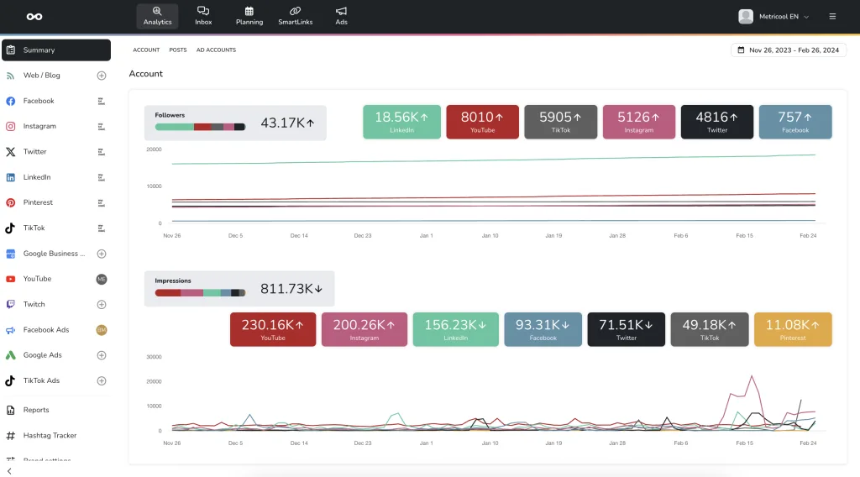This screenshot has width=860, height=477.
Task: Select the Twitter 71.51K impressions card
Action: [626, 329]
